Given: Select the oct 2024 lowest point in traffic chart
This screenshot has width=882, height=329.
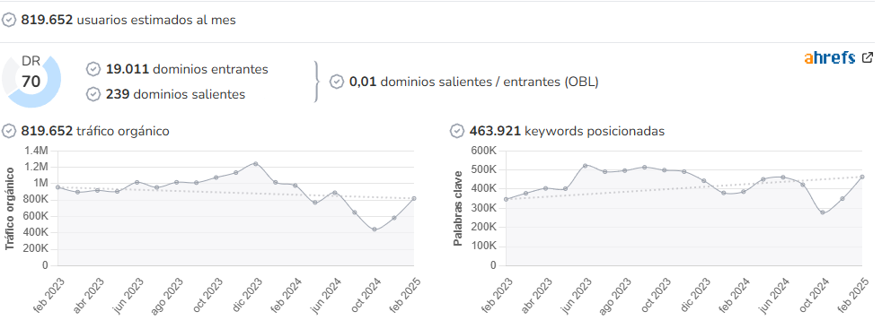Looking at the screenshot, I should [374, 229].
